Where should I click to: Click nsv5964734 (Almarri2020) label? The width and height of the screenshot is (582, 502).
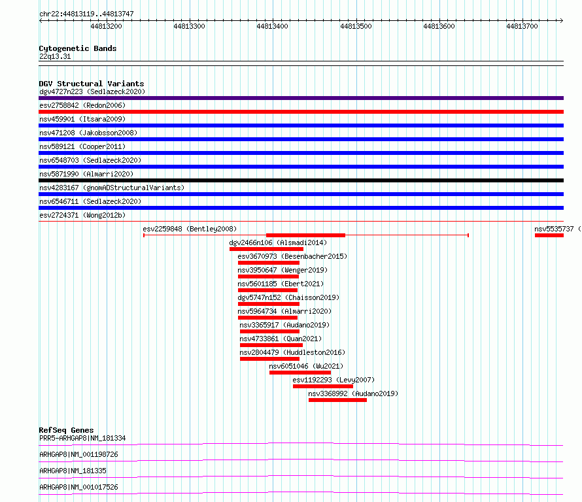pyautogui.click(x=284, y=311)
